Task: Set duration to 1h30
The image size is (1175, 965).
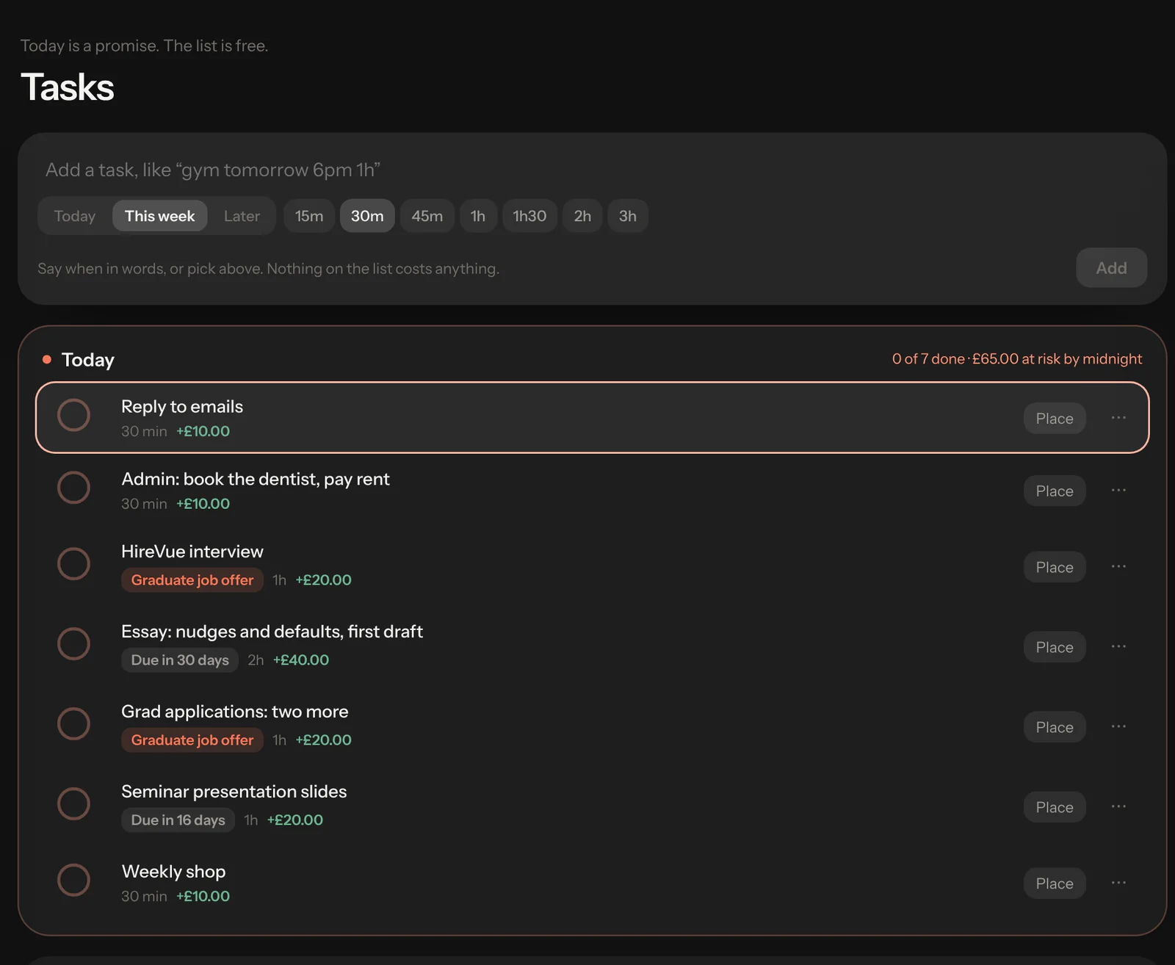Action: pyautogui.click(x=529, y=216)
